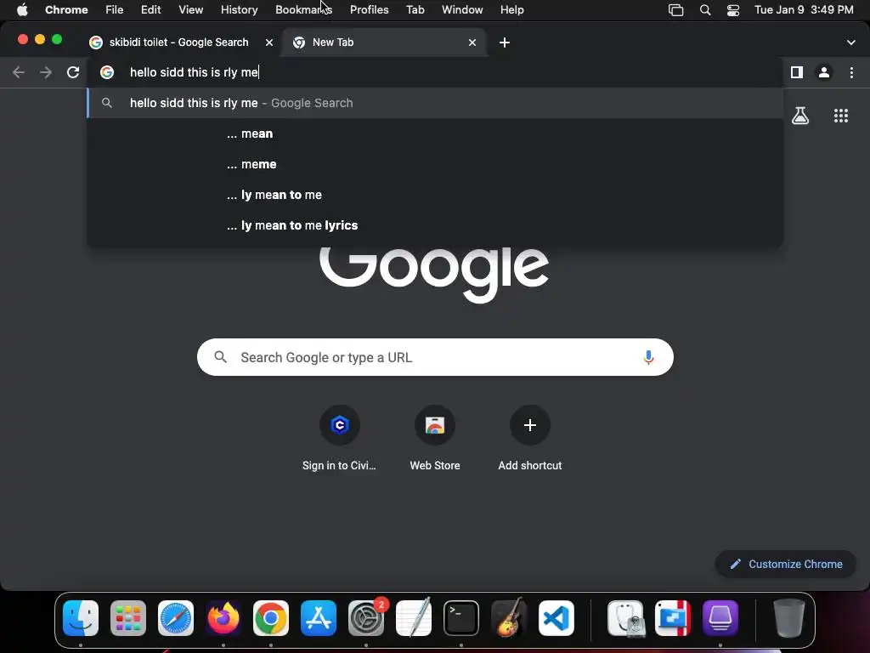Click the Search Google or type a URL box
870x653 pixels.
point(435,357)
